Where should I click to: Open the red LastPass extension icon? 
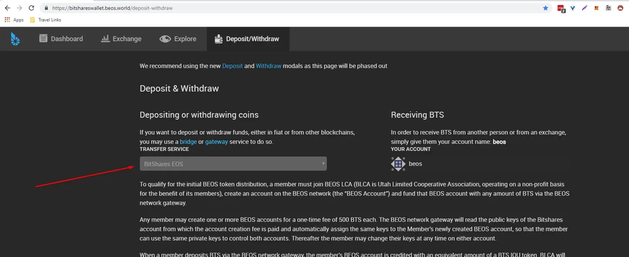[x=561, y=8]
